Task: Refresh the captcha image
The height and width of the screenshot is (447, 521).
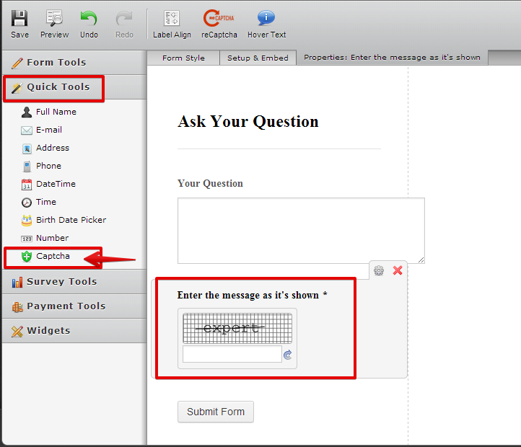Action: (x=287, y=355)
